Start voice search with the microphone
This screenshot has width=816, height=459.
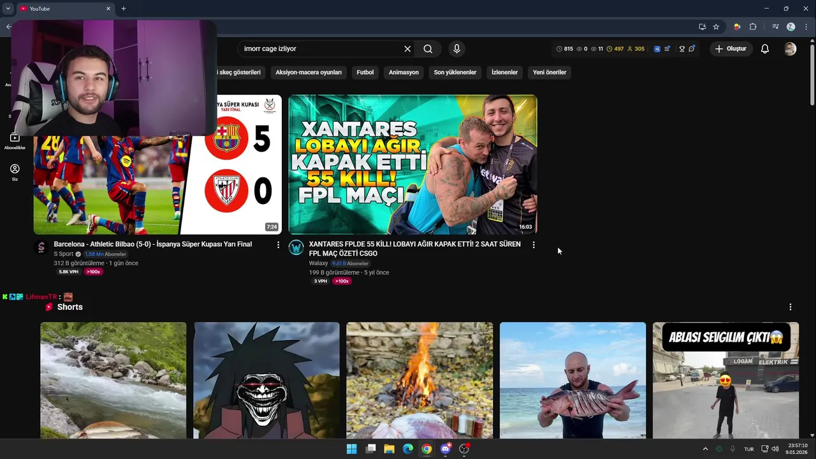[456, 48]
